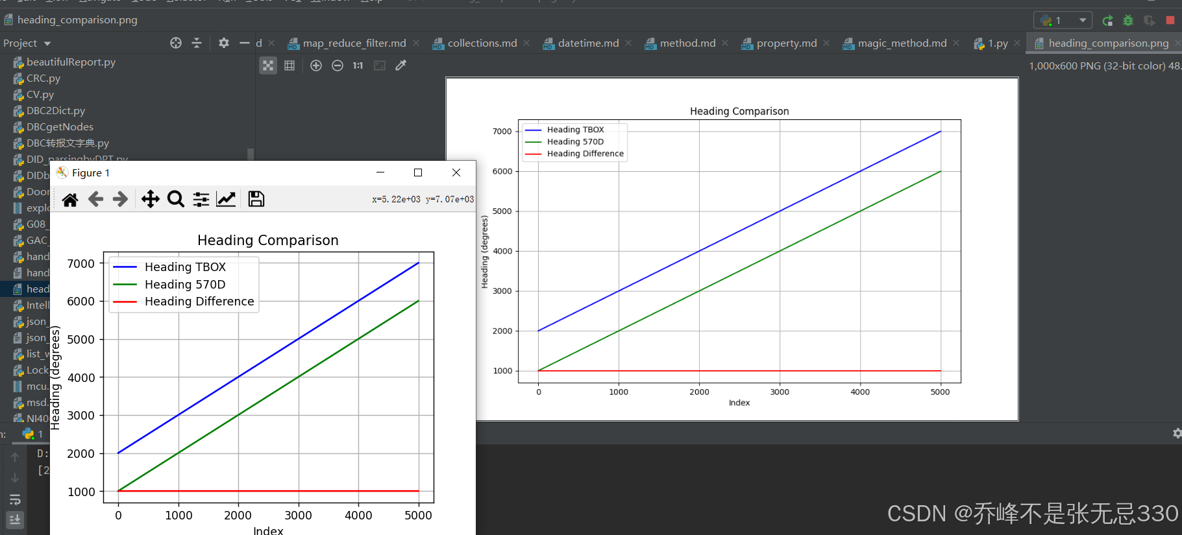The width and height of the screenshot is (1182, 535).
Task: Click the green Rerun icon in top toolbar
Action: 1107,21
